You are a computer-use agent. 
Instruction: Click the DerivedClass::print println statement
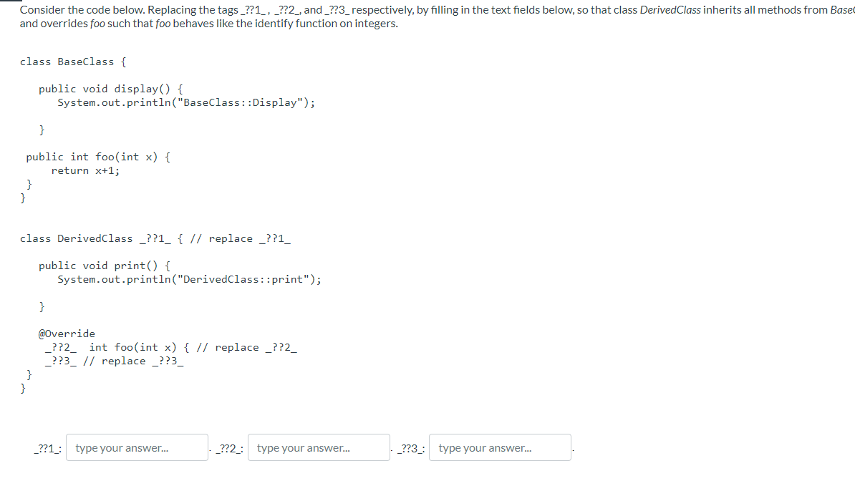[x=190, y=279]
